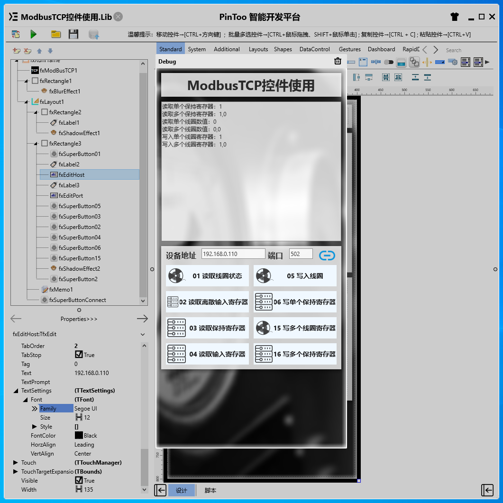
Task: Expand the Touch property group
Action: click(15, 463)
